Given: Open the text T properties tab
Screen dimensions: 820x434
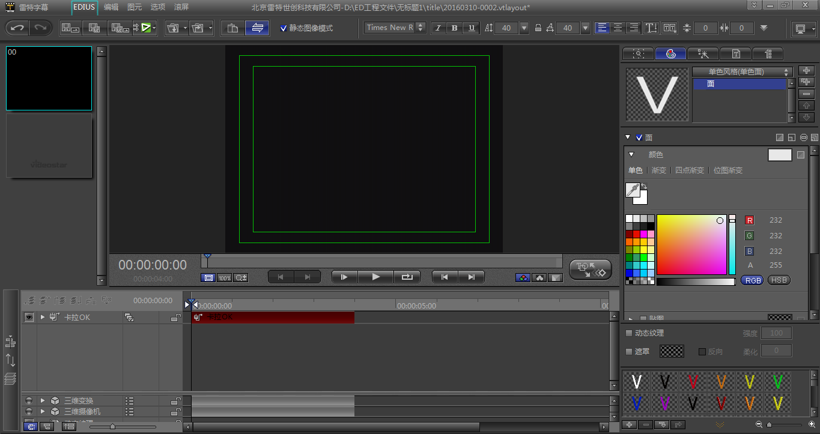Looking at the screenshot, I should pos(735,53).
